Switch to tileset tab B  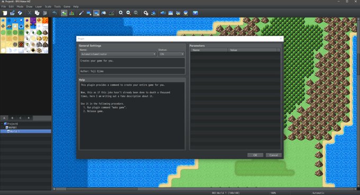(x=12, y=118)
